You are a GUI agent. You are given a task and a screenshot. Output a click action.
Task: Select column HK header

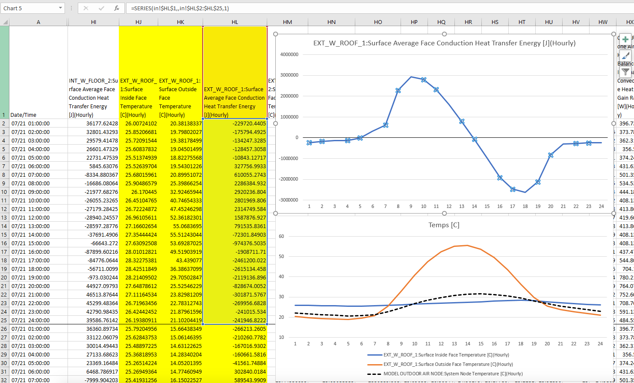coord(180,22)
